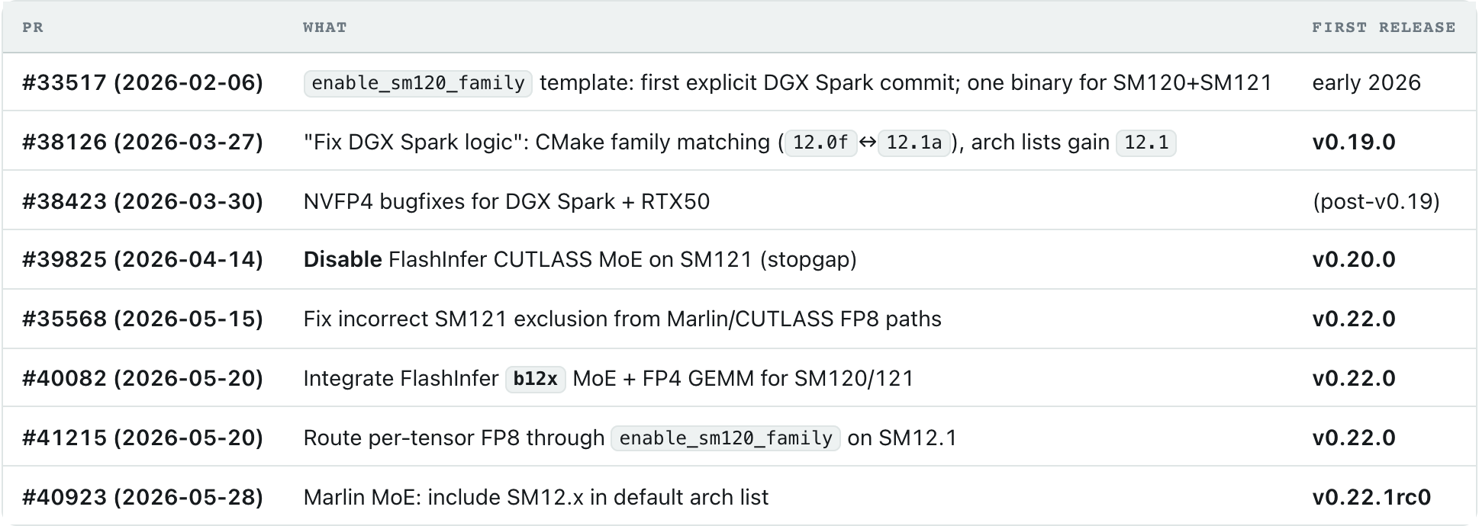Open PR #40082 (2026-05-20) entry
1479x526 pixels.
click(143, 378)
